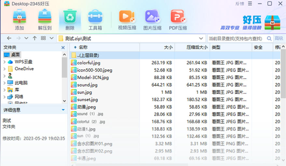Collapse the 详细信息 details panel
The image size is (286, 166).
point(63,110)
